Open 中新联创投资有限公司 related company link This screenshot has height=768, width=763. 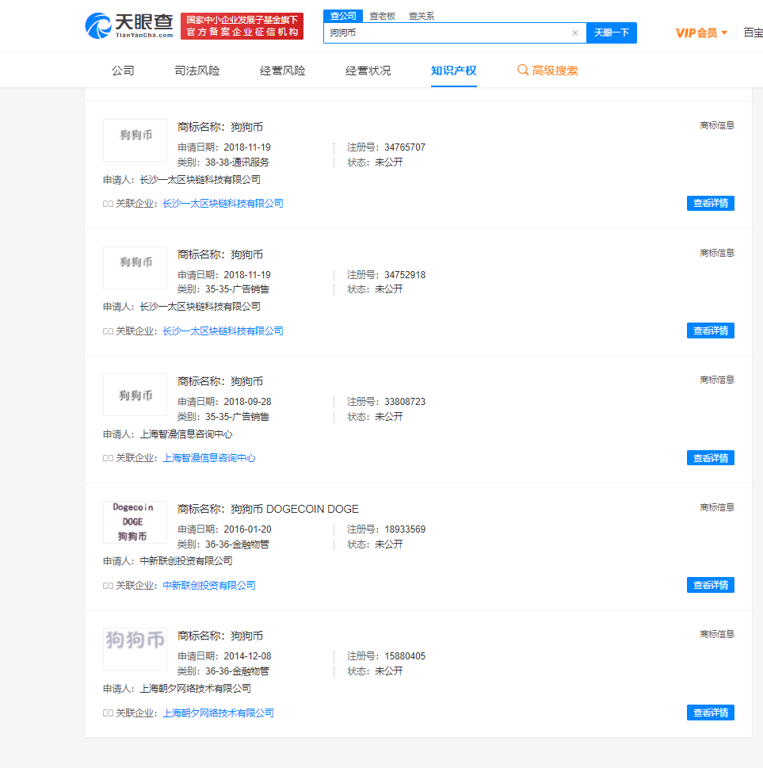tap(209, 585)
